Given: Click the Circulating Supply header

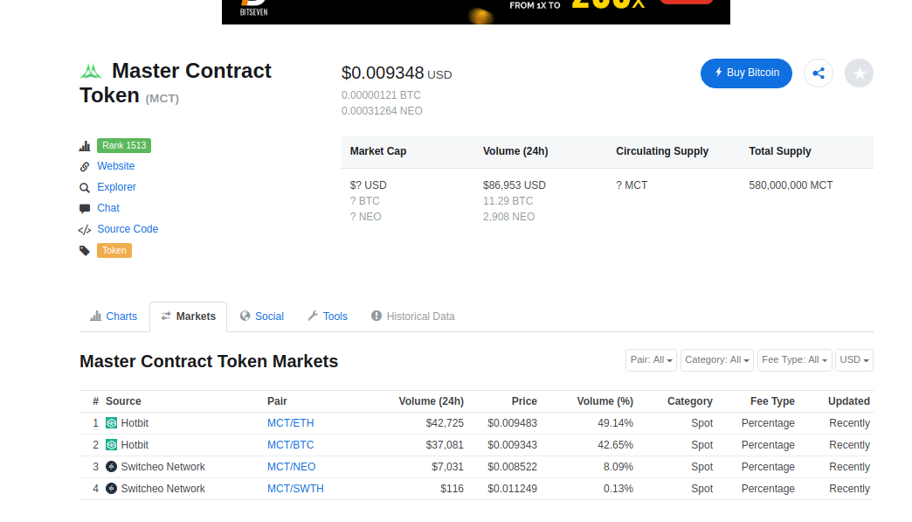Looking at the screenshot, I should (x=662, y=151).
